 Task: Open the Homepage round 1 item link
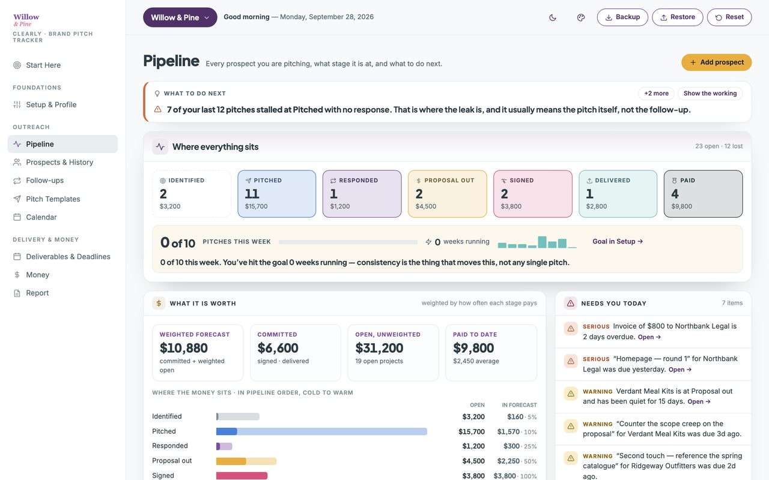click(680, 370)
